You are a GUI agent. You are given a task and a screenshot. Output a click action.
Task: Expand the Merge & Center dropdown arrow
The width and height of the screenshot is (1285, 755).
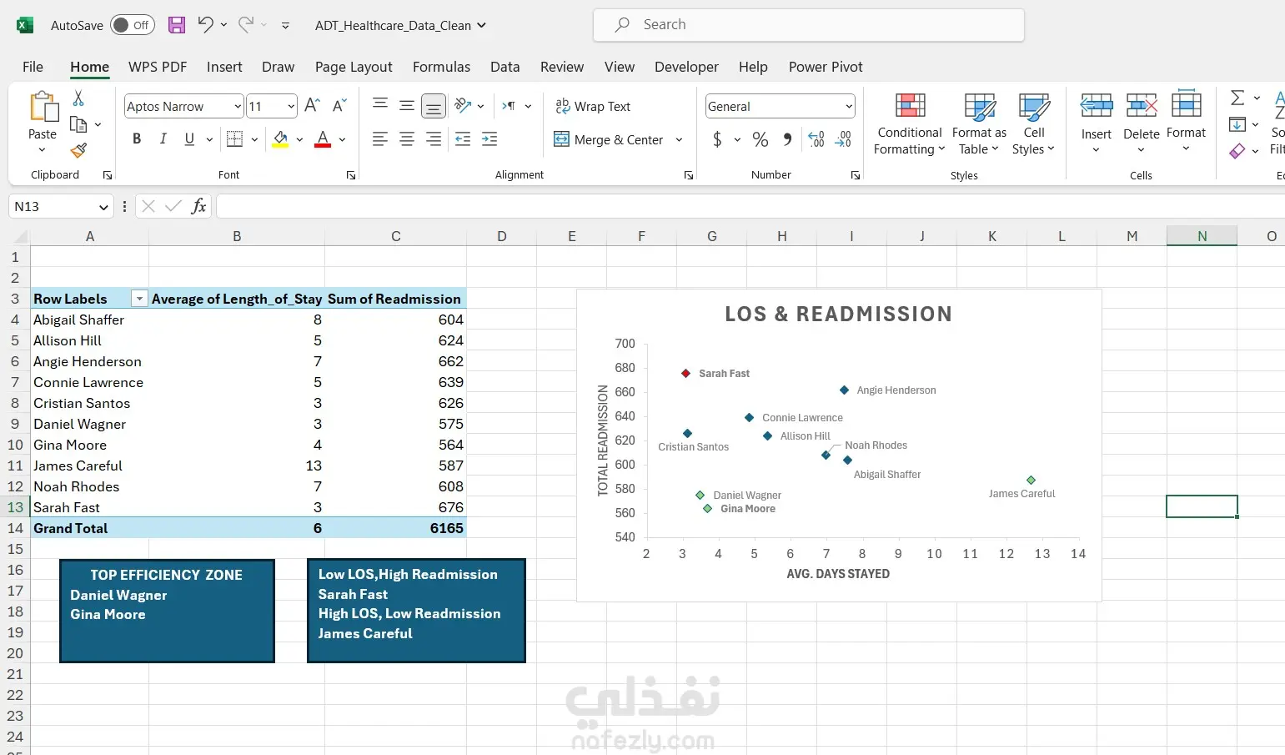[680, 139]
